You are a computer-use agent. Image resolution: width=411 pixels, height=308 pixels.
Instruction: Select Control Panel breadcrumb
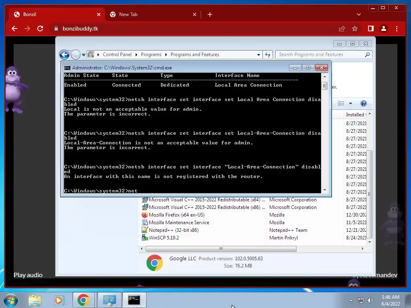(x=117, y=55)
